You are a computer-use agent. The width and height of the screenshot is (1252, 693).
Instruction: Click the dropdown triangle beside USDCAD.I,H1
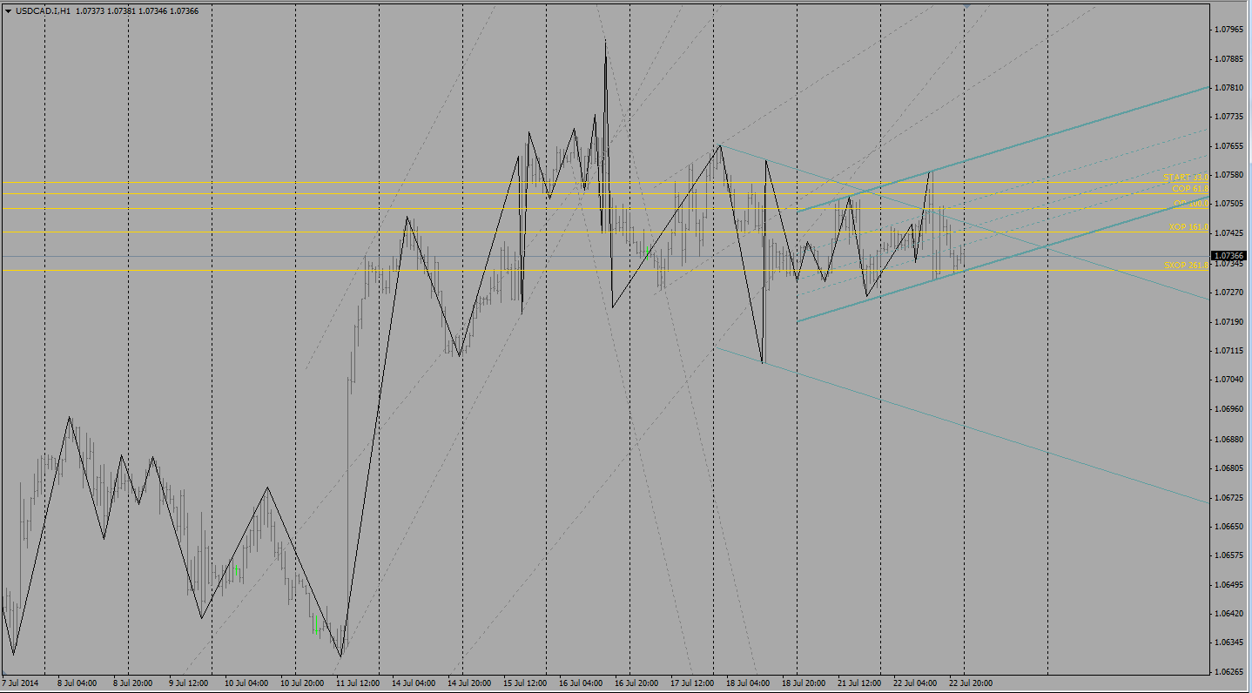click(9, 11)
